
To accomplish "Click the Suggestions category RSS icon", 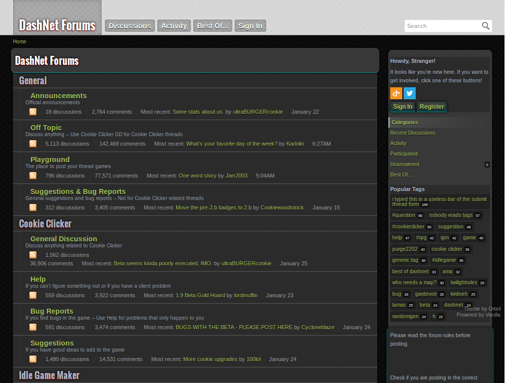I will pyautogui.click(x=33, y=359).
